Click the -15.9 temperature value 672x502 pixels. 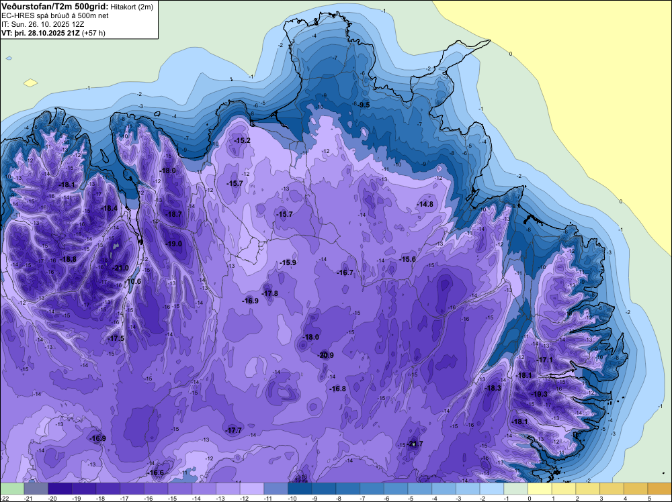[288, 263]
